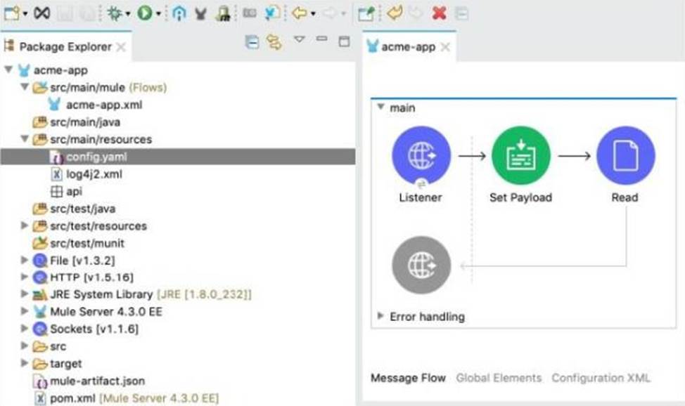The width and height of the screenshot is (685, 406).
Task: Open the Run configurations dropdown arrow
Action: click(x=158, y=14)
